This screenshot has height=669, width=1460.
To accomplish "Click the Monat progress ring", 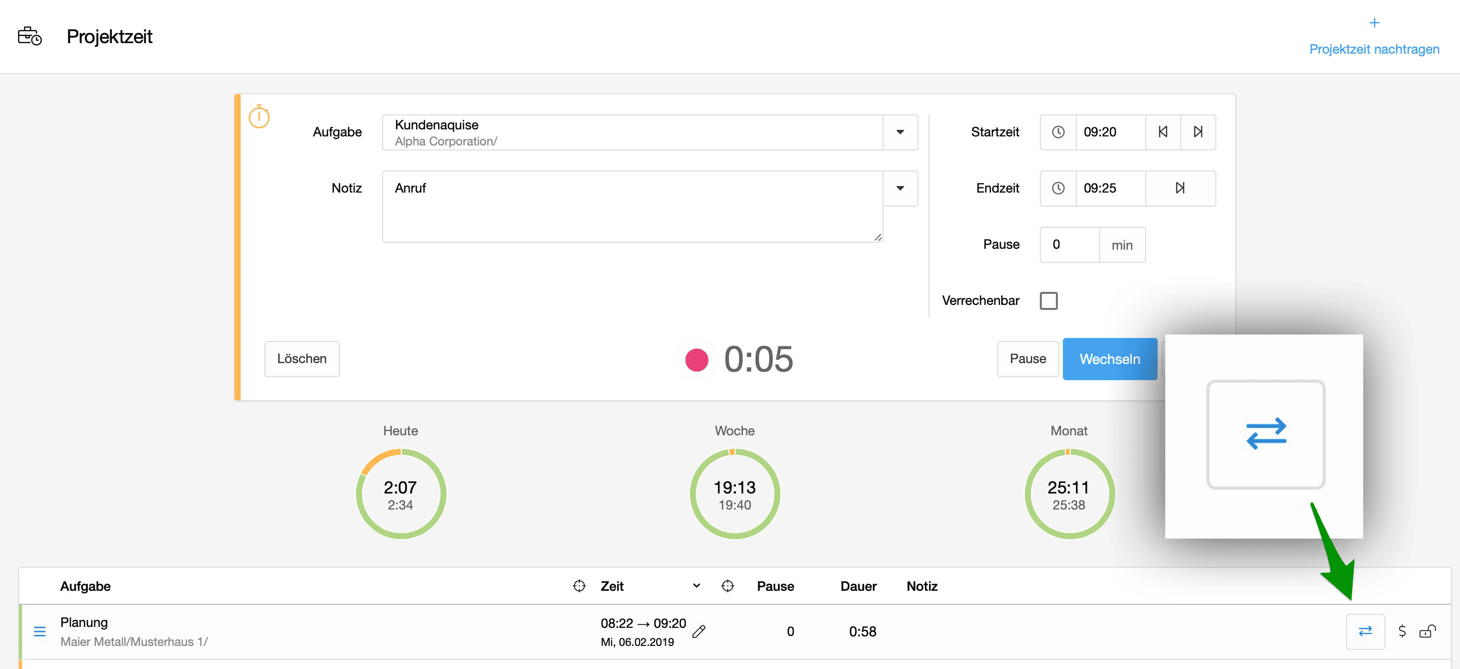I will pos(1069,493).
